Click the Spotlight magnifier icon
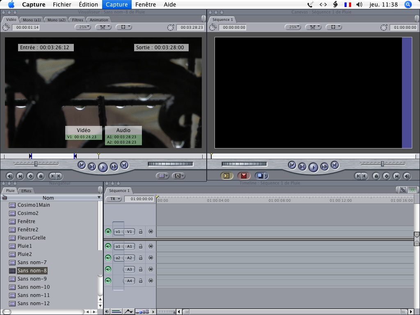 click(x=408, y=5)
